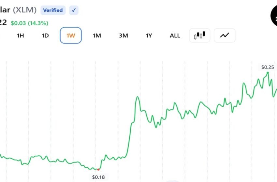Select the ALL time range

[175, 36]
